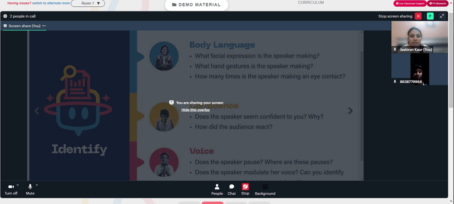
Task: Open the CURRICULUM tab
Action: (x=311, y=3)
